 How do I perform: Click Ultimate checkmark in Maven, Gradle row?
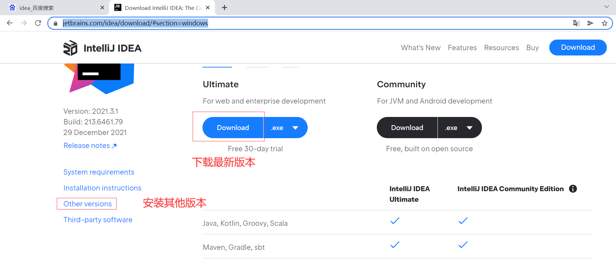395,245
